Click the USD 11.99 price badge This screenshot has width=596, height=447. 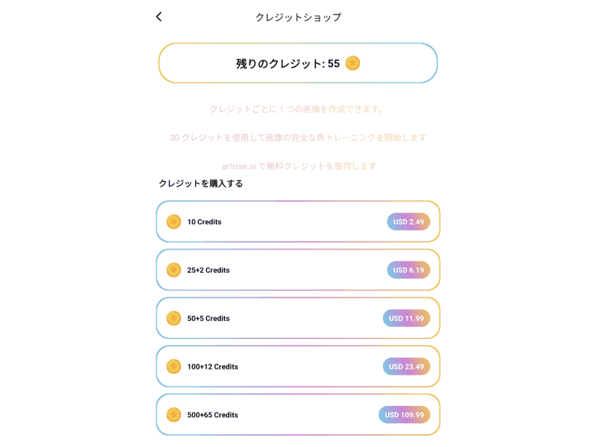point(406,318)
